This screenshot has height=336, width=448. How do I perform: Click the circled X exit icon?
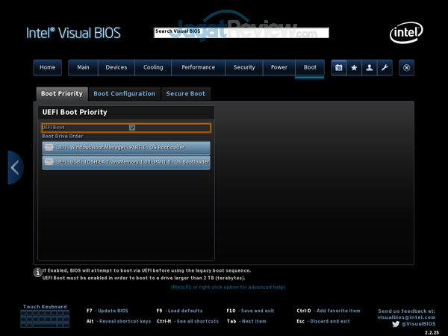[406, 67]
